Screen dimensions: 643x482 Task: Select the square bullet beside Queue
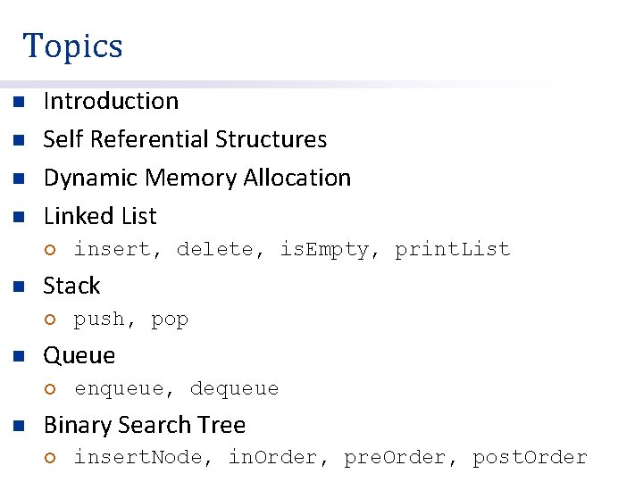[x=19, y=356]
